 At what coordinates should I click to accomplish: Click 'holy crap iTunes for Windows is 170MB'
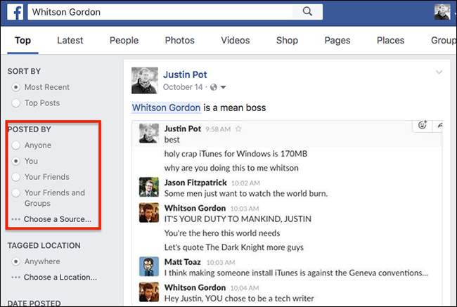tap(236, 154)
